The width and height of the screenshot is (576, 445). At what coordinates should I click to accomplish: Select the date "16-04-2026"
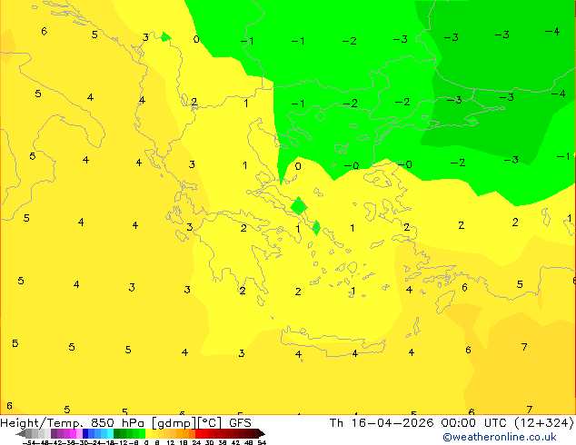coord(392,422)
